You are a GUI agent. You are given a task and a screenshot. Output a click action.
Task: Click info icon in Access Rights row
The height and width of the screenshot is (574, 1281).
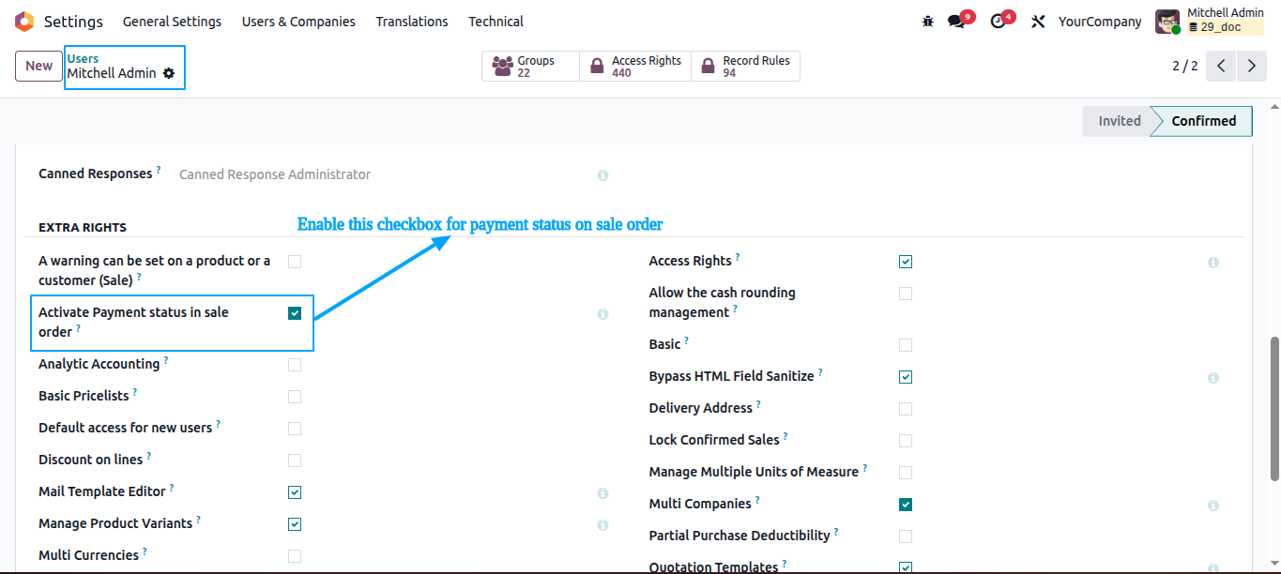(x=1213, y=263)
